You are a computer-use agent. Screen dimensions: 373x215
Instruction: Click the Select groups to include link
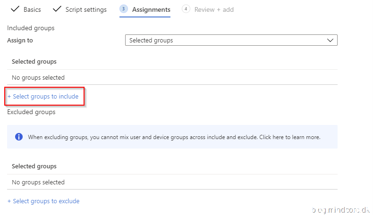43,97
